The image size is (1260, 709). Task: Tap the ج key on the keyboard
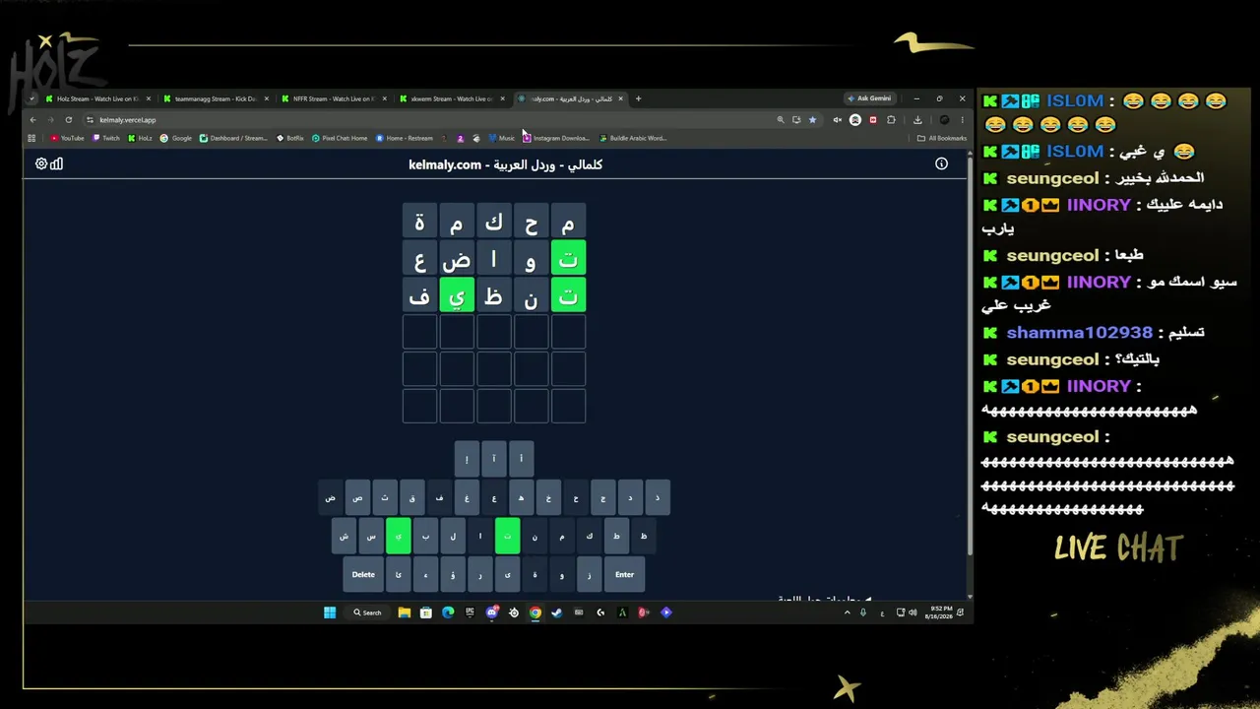(x=603, y=498)
